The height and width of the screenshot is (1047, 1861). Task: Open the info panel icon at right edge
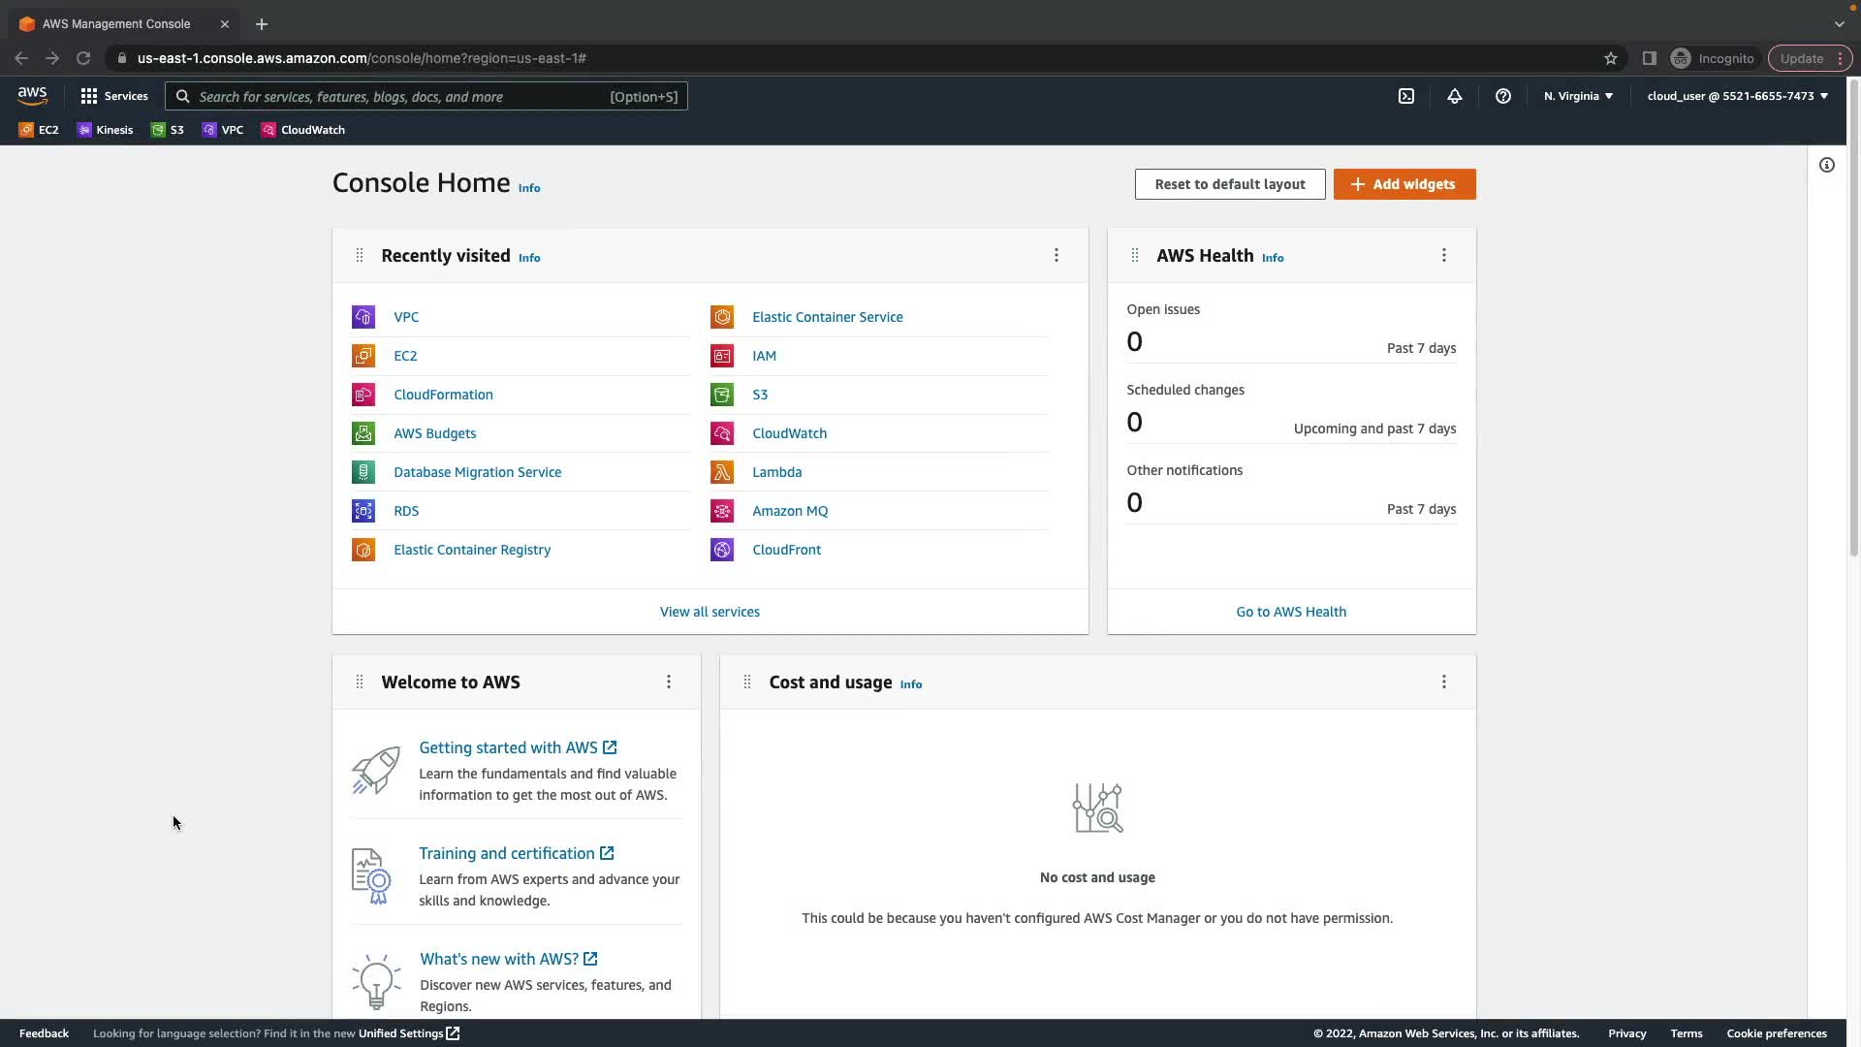pos(1827,165)
